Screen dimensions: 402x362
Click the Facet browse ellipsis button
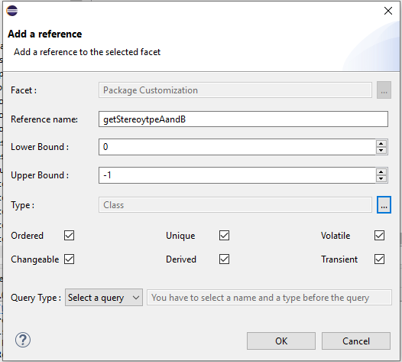[384, 90]
